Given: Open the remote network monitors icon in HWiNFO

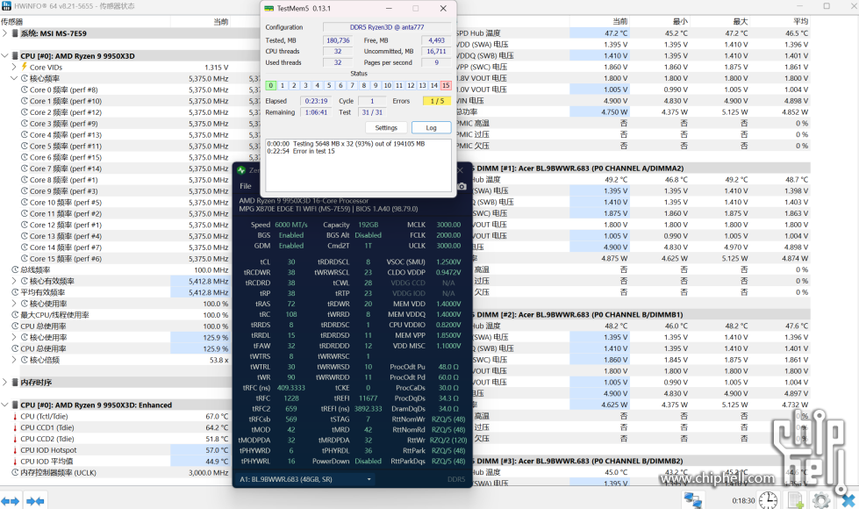Looking at the screenshot, I should (693, 500).
